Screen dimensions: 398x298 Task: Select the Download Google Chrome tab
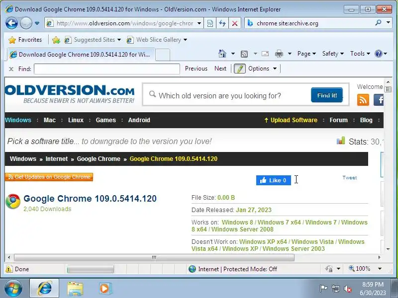(81, 55)
